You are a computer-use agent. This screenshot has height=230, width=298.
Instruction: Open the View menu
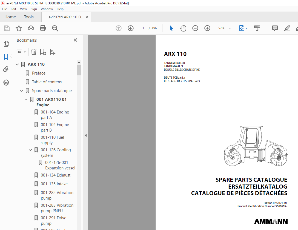[x=23, y=9]
